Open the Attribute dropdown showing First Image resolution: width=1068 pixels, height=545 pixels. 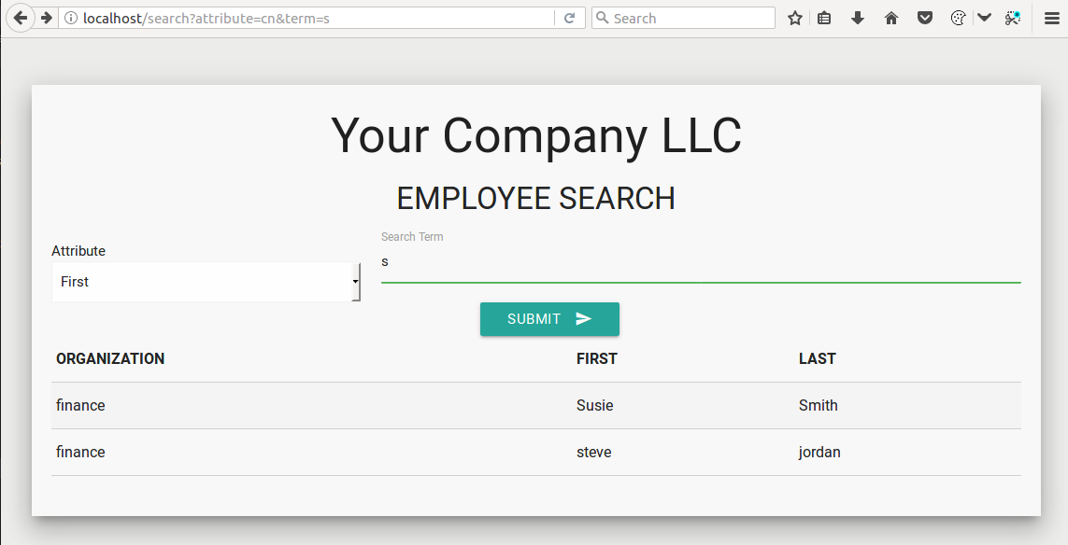(206, 282)
